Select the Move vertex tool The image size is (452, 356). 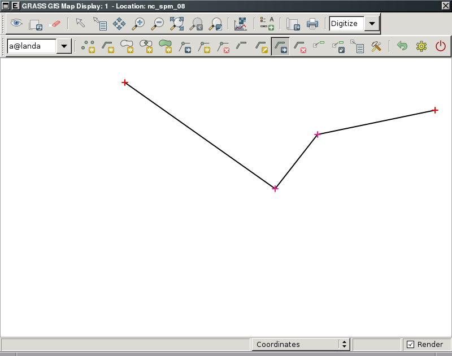(x=185, y=47)
